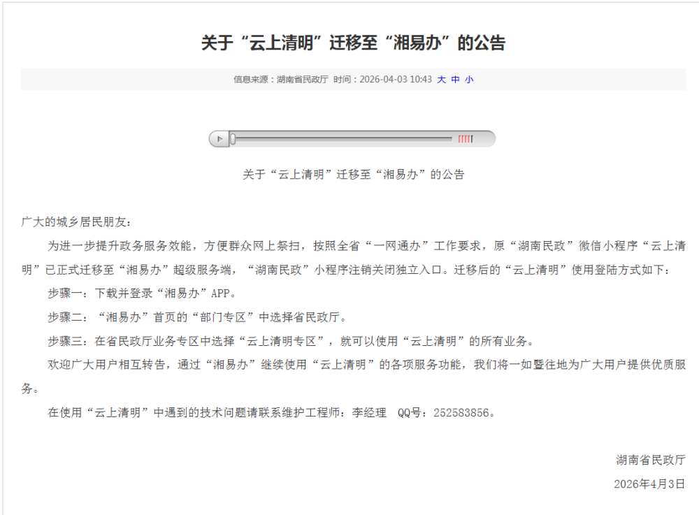Click the 步骤三 云上清明专区 line
Screen dimensions: 699x515
pyautogui.click(x=291, y=341)
